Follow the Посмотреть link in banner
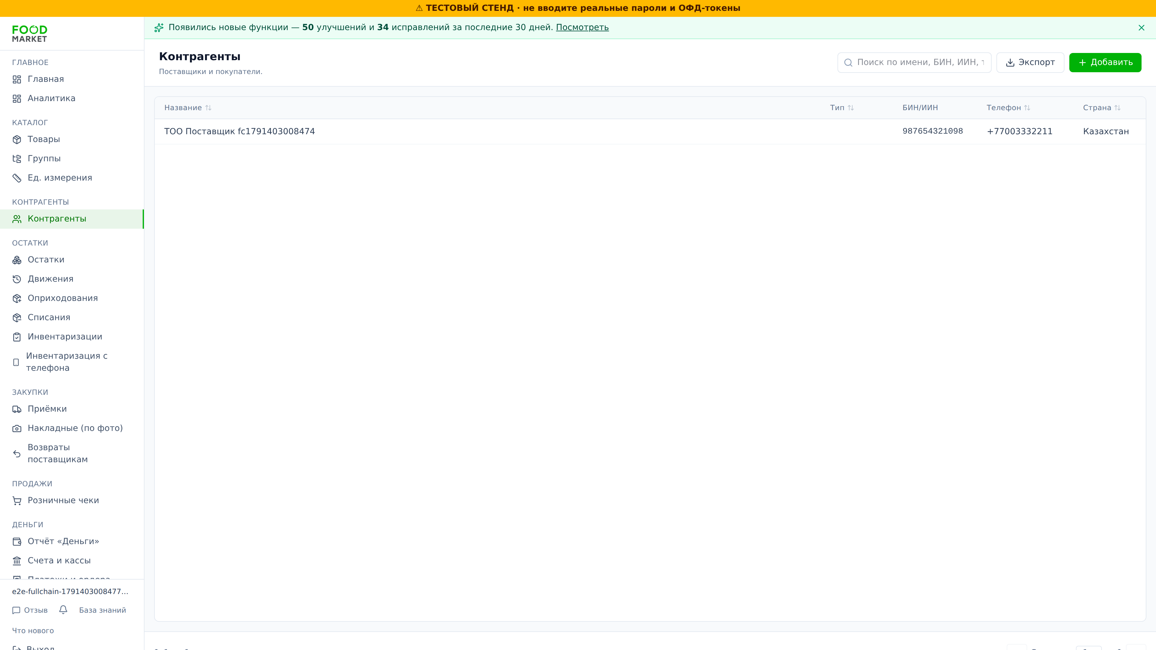The height and width of the screenshot is (650, 1156). 582,27
